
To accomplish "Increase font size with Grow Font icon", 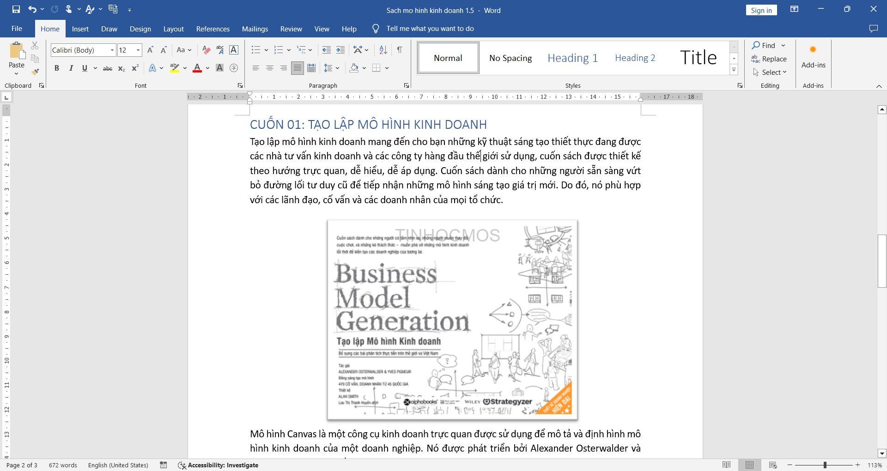I will [150, 50].
